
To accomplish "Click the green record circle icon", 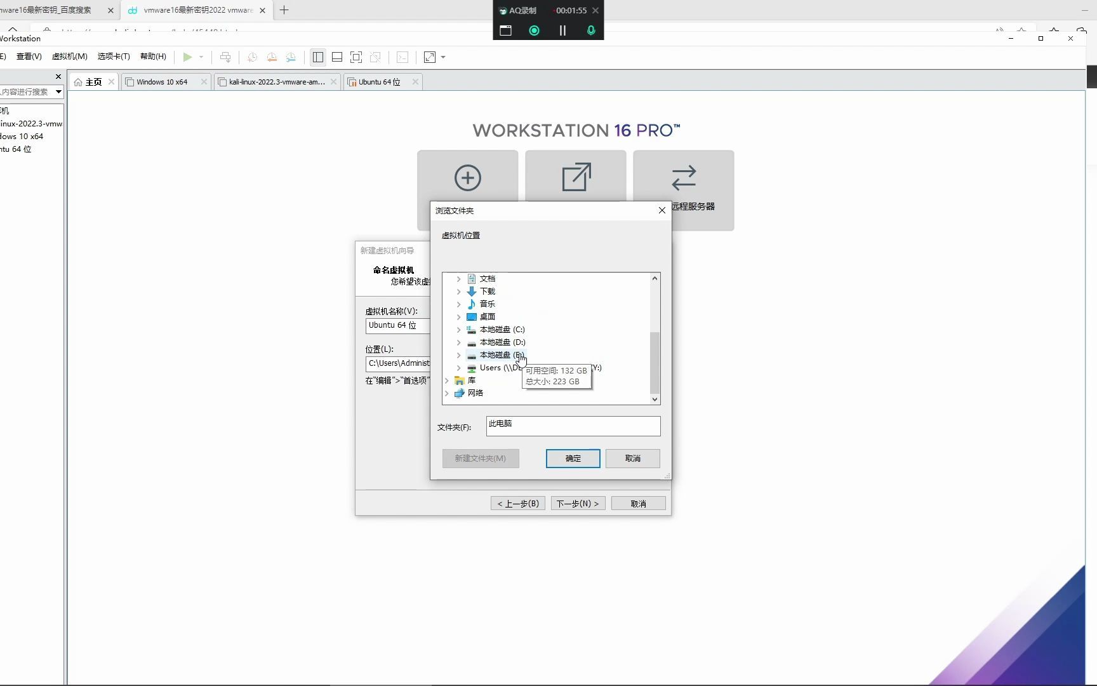I will (535, 30).
